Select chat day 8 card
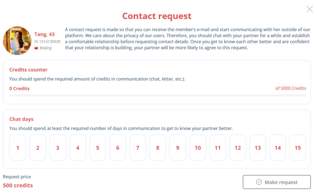 pyautogui.click(x=158, y=148)
